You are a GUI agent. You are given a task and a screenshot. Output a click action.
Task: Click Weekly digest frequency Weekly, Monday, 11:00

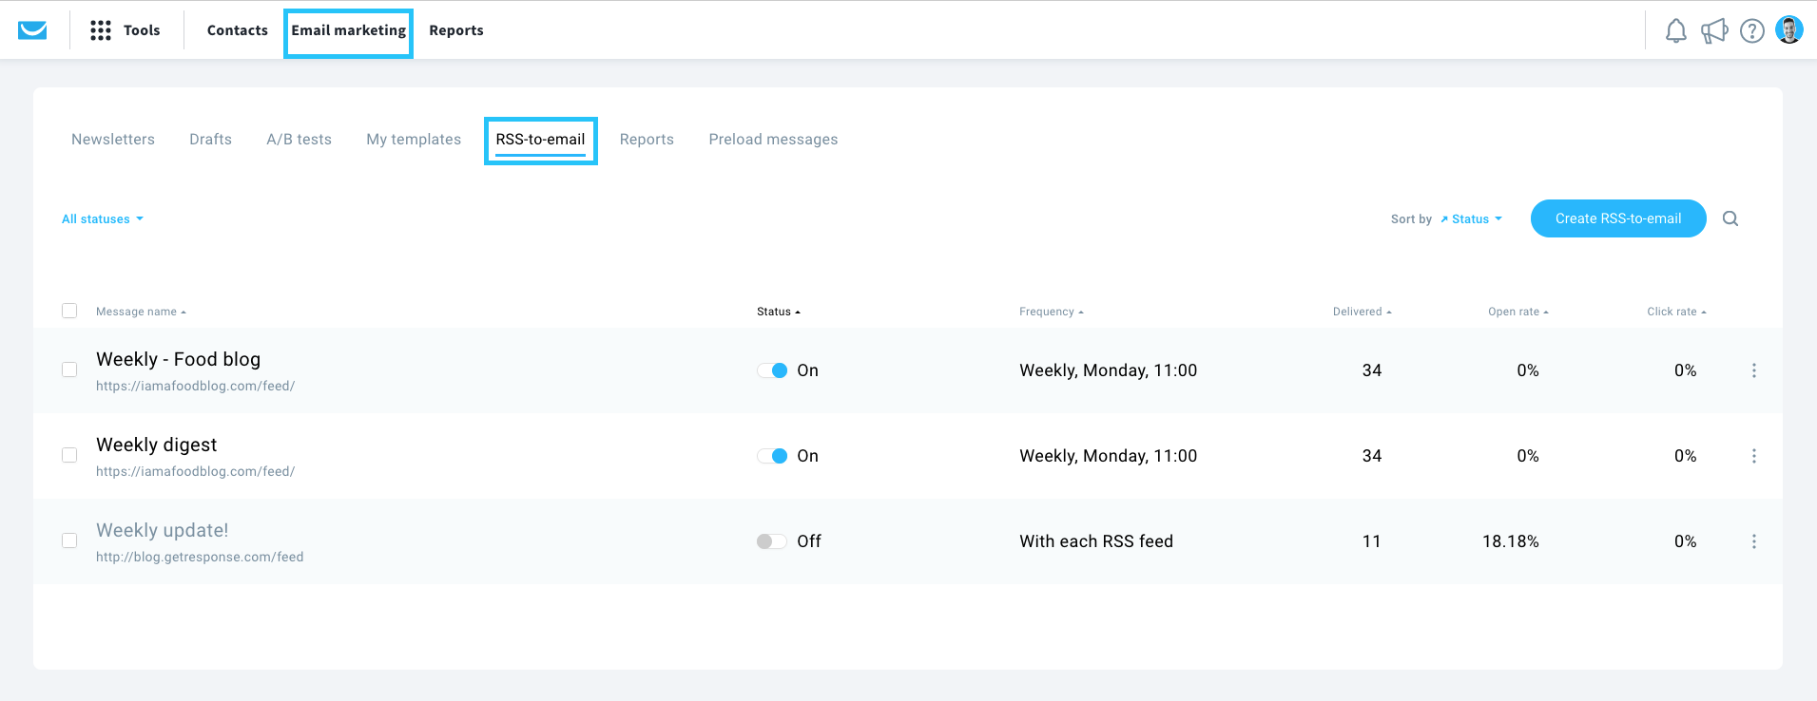click(1108, 456)
